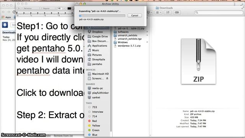The image size is (245, 138).
Task: Click the Finder search field
Action: (219, 12)
